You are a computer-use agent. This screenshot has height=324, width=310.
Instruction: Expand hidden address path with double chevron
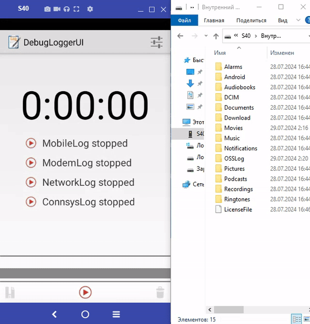click(x=236, y=36)
